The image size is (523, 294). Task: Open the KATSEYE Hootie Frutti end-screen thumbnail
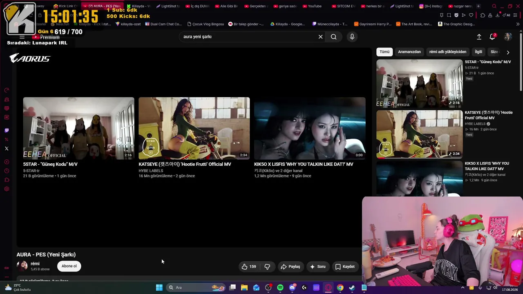coord(194,128)
